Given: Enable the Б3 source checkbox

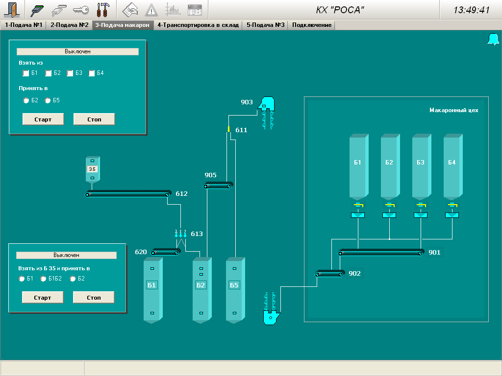Looking at the screenshot, I should [70, 73].
